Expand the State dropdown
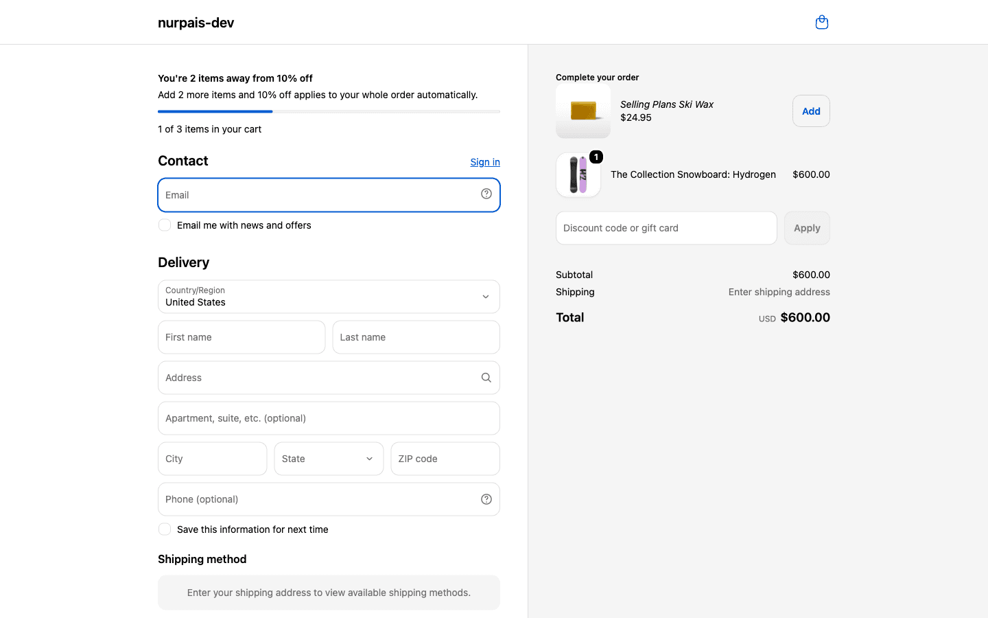 [329, 459]
